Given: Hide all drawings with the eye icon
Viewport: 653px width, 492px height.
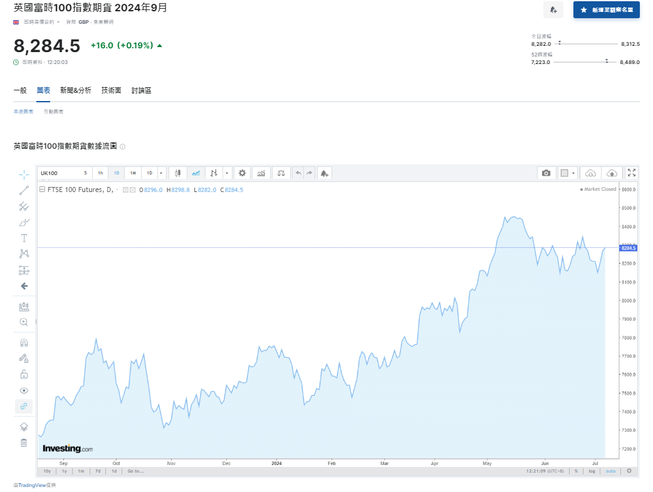Looking at the screenshot, I should click(24, 390).
